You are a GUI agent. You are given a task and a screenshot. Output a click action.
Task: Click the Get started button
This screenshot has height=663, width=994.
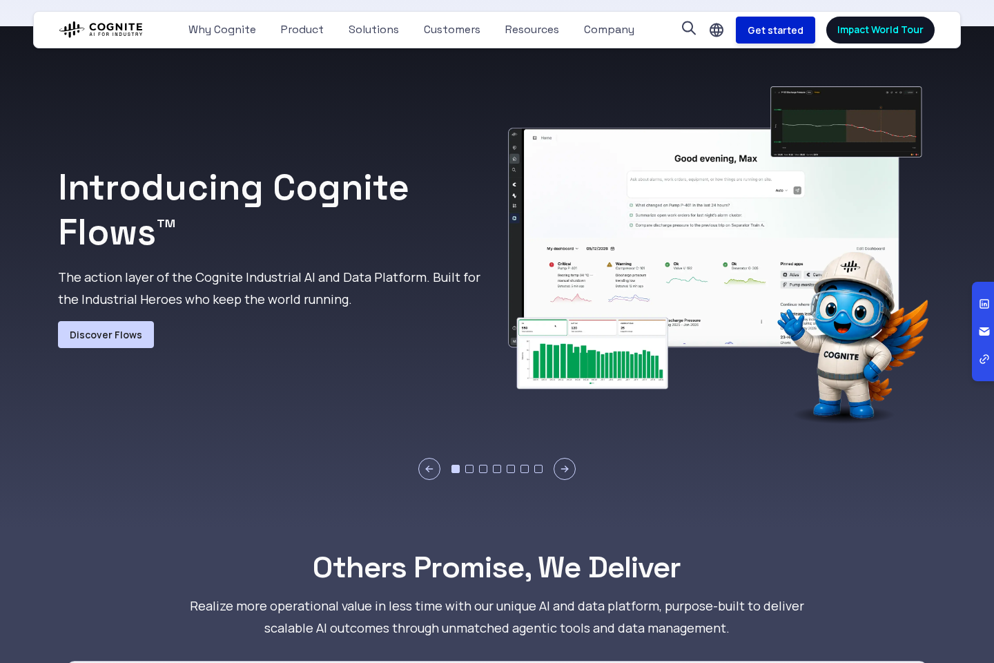[x=775, y=30]
